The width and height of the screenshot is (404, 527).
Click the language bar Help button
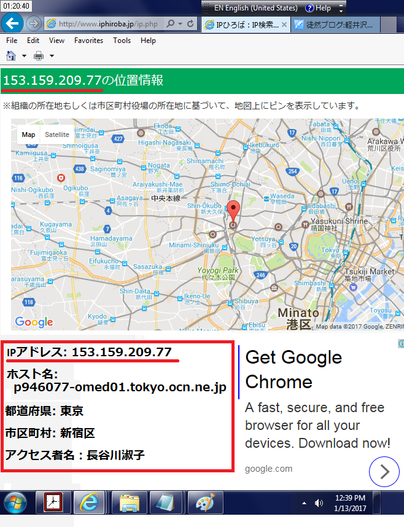[x=318, y=8]
